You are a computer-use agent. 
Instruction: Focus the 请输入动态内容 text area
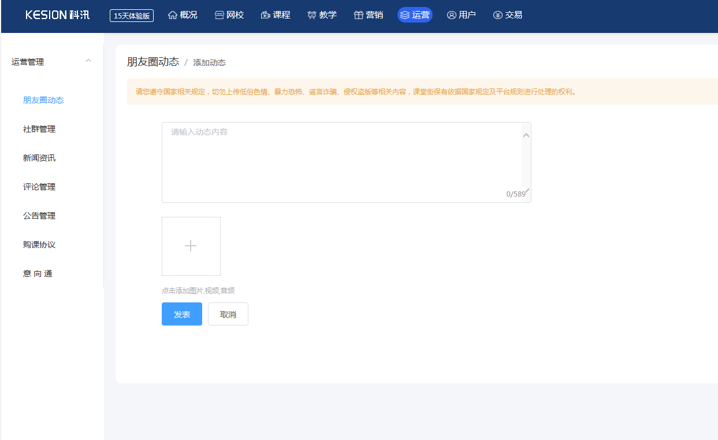tap(341, 162)
